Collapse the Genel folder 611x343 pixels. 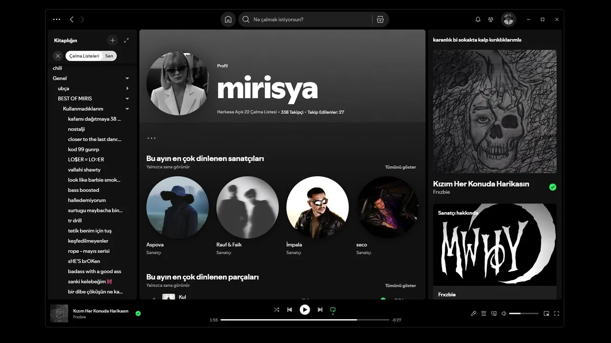(x=127, y=78)
